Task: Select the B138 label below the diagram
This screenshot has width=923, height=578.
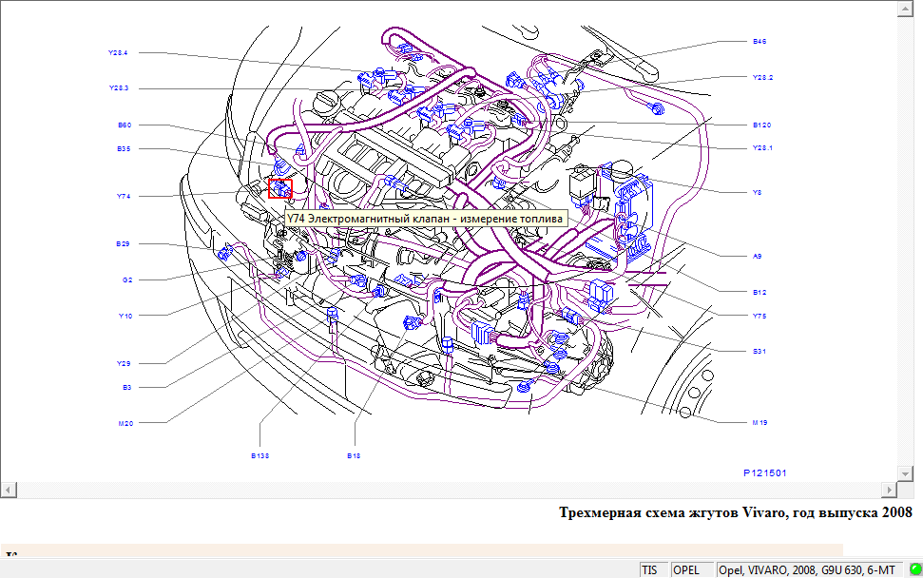Action: pyautogui.click(x=260, y=455)
